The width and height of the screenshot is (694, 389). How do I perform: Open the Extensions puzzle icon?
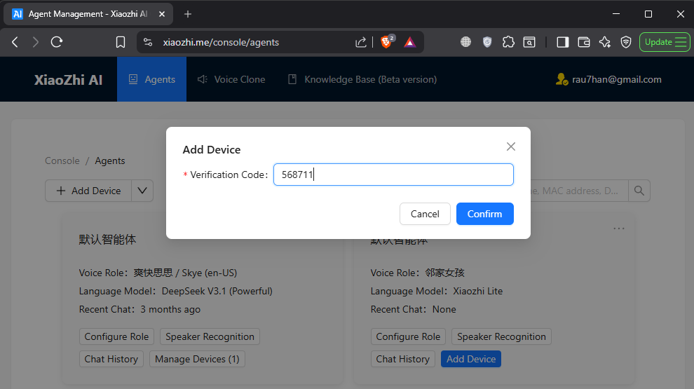click(508, 42)
